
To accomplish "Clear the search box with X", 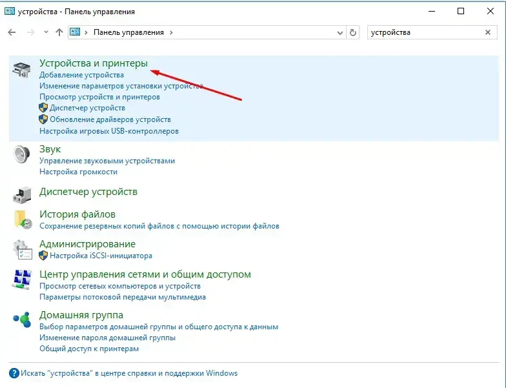I will click(488, 32).
